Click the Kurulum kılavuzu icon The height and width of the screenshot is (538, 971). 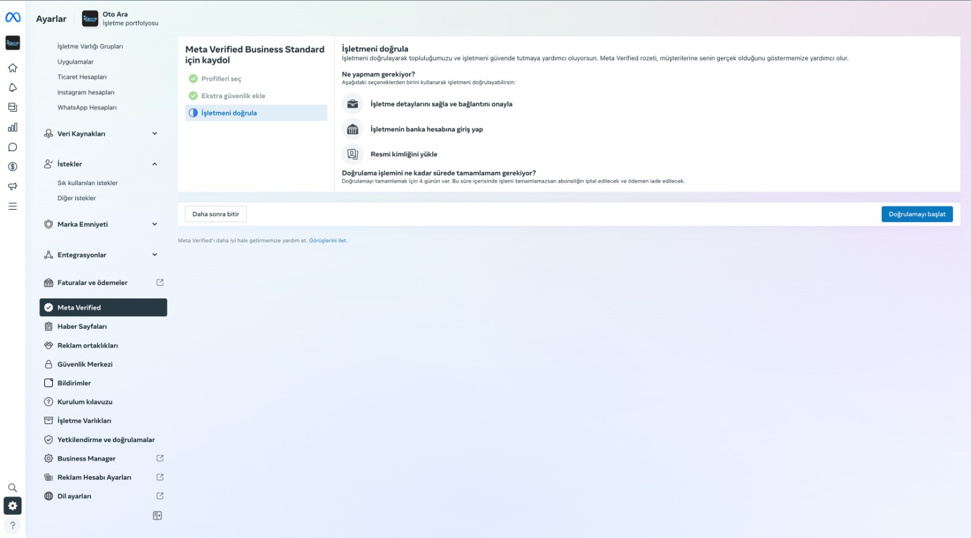(49, 402)
